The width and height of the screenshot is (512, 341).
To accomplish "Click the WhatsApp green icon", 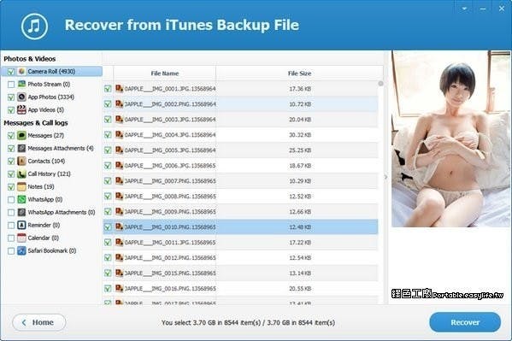I will coord(21,199).
